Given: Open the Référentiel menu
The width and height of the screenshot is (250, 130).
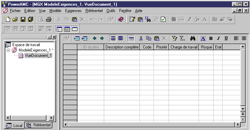Looking at the screenshot, I should pos(94,11).
